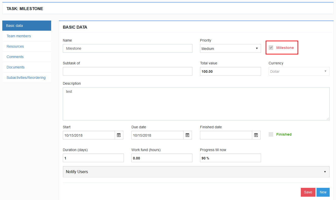Screen dimensions: 336x200
Task: Click the Save button
Action: click(308, 192)
